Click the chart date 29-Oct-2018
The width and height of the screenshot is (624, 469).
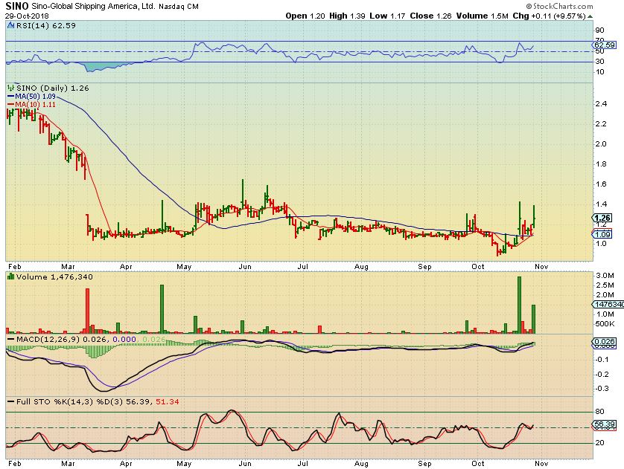coord(27,16)
